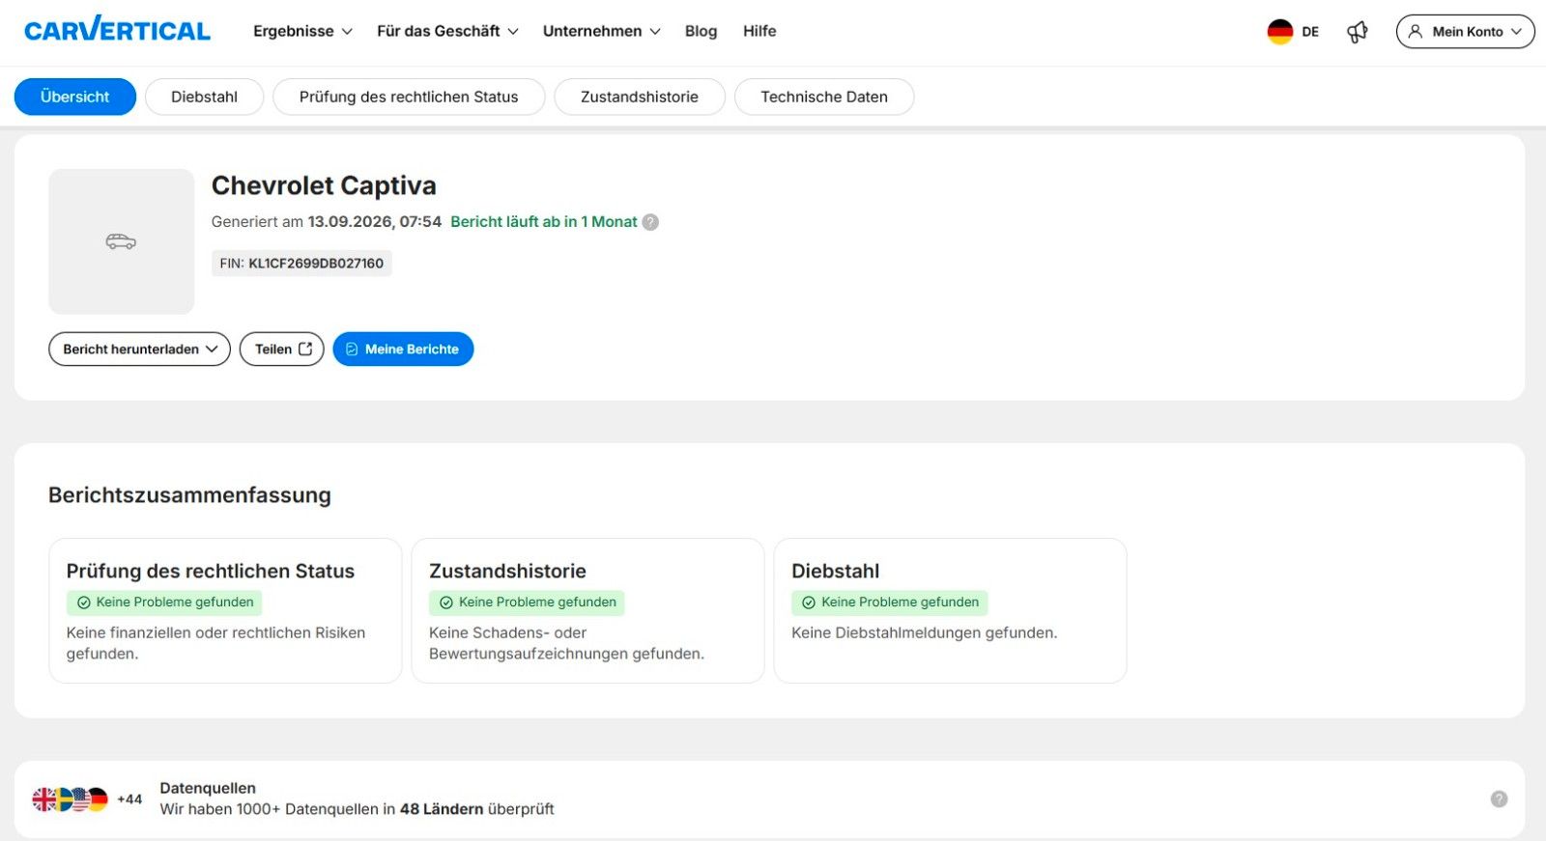Click the +44 more countries indicator
The width and height of the screenshot is (1546, 841).
click(129, 799)
